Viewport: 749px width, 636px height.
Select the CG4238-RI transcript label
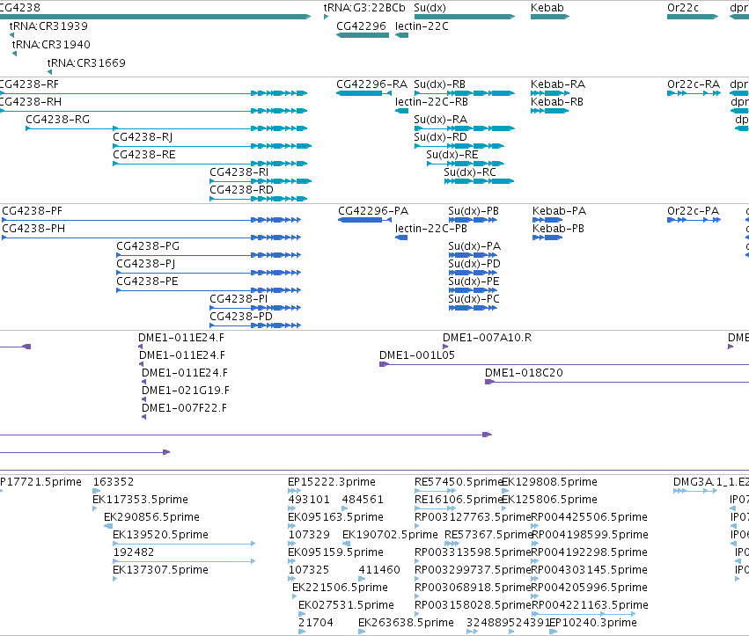(x=239, y=172)
